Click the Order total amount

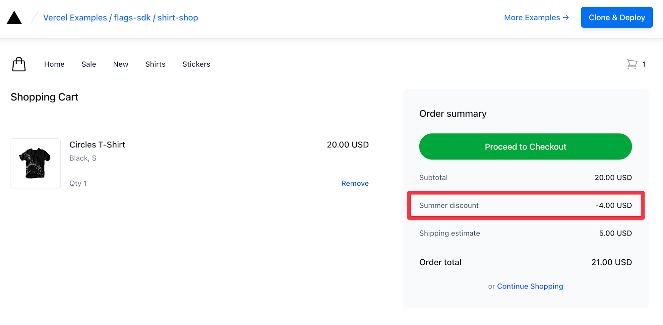click(611, 262)
